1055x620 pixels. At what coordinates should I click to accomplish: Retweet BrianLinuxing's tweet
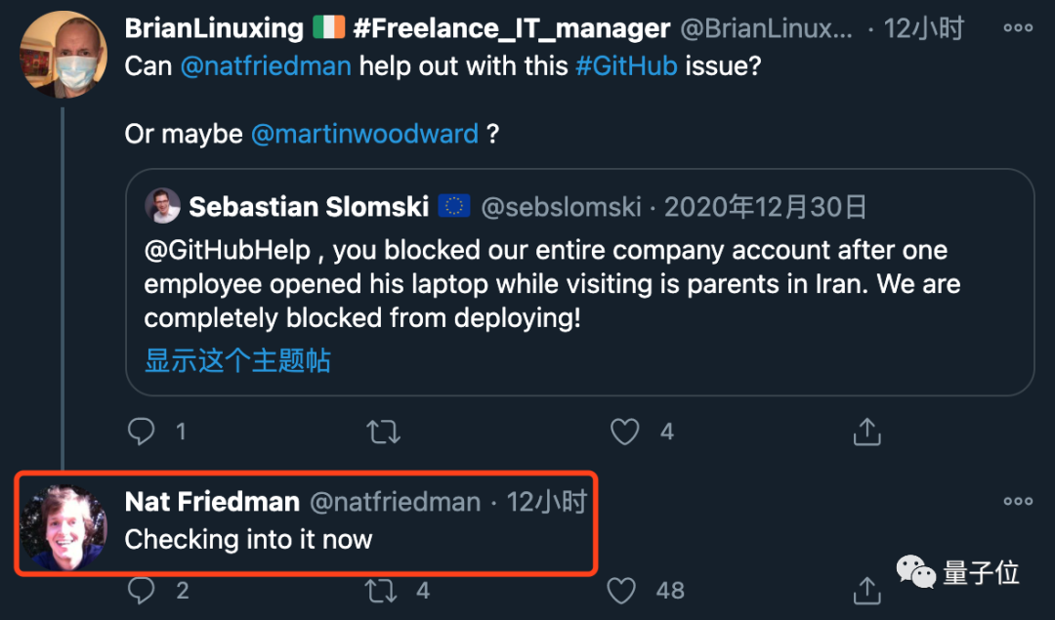click(x=384, y=431)
